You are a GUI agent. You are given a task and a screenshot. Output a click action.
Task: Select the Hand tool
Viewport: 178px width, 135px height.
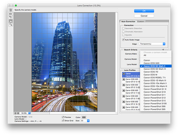pos(11,21)
